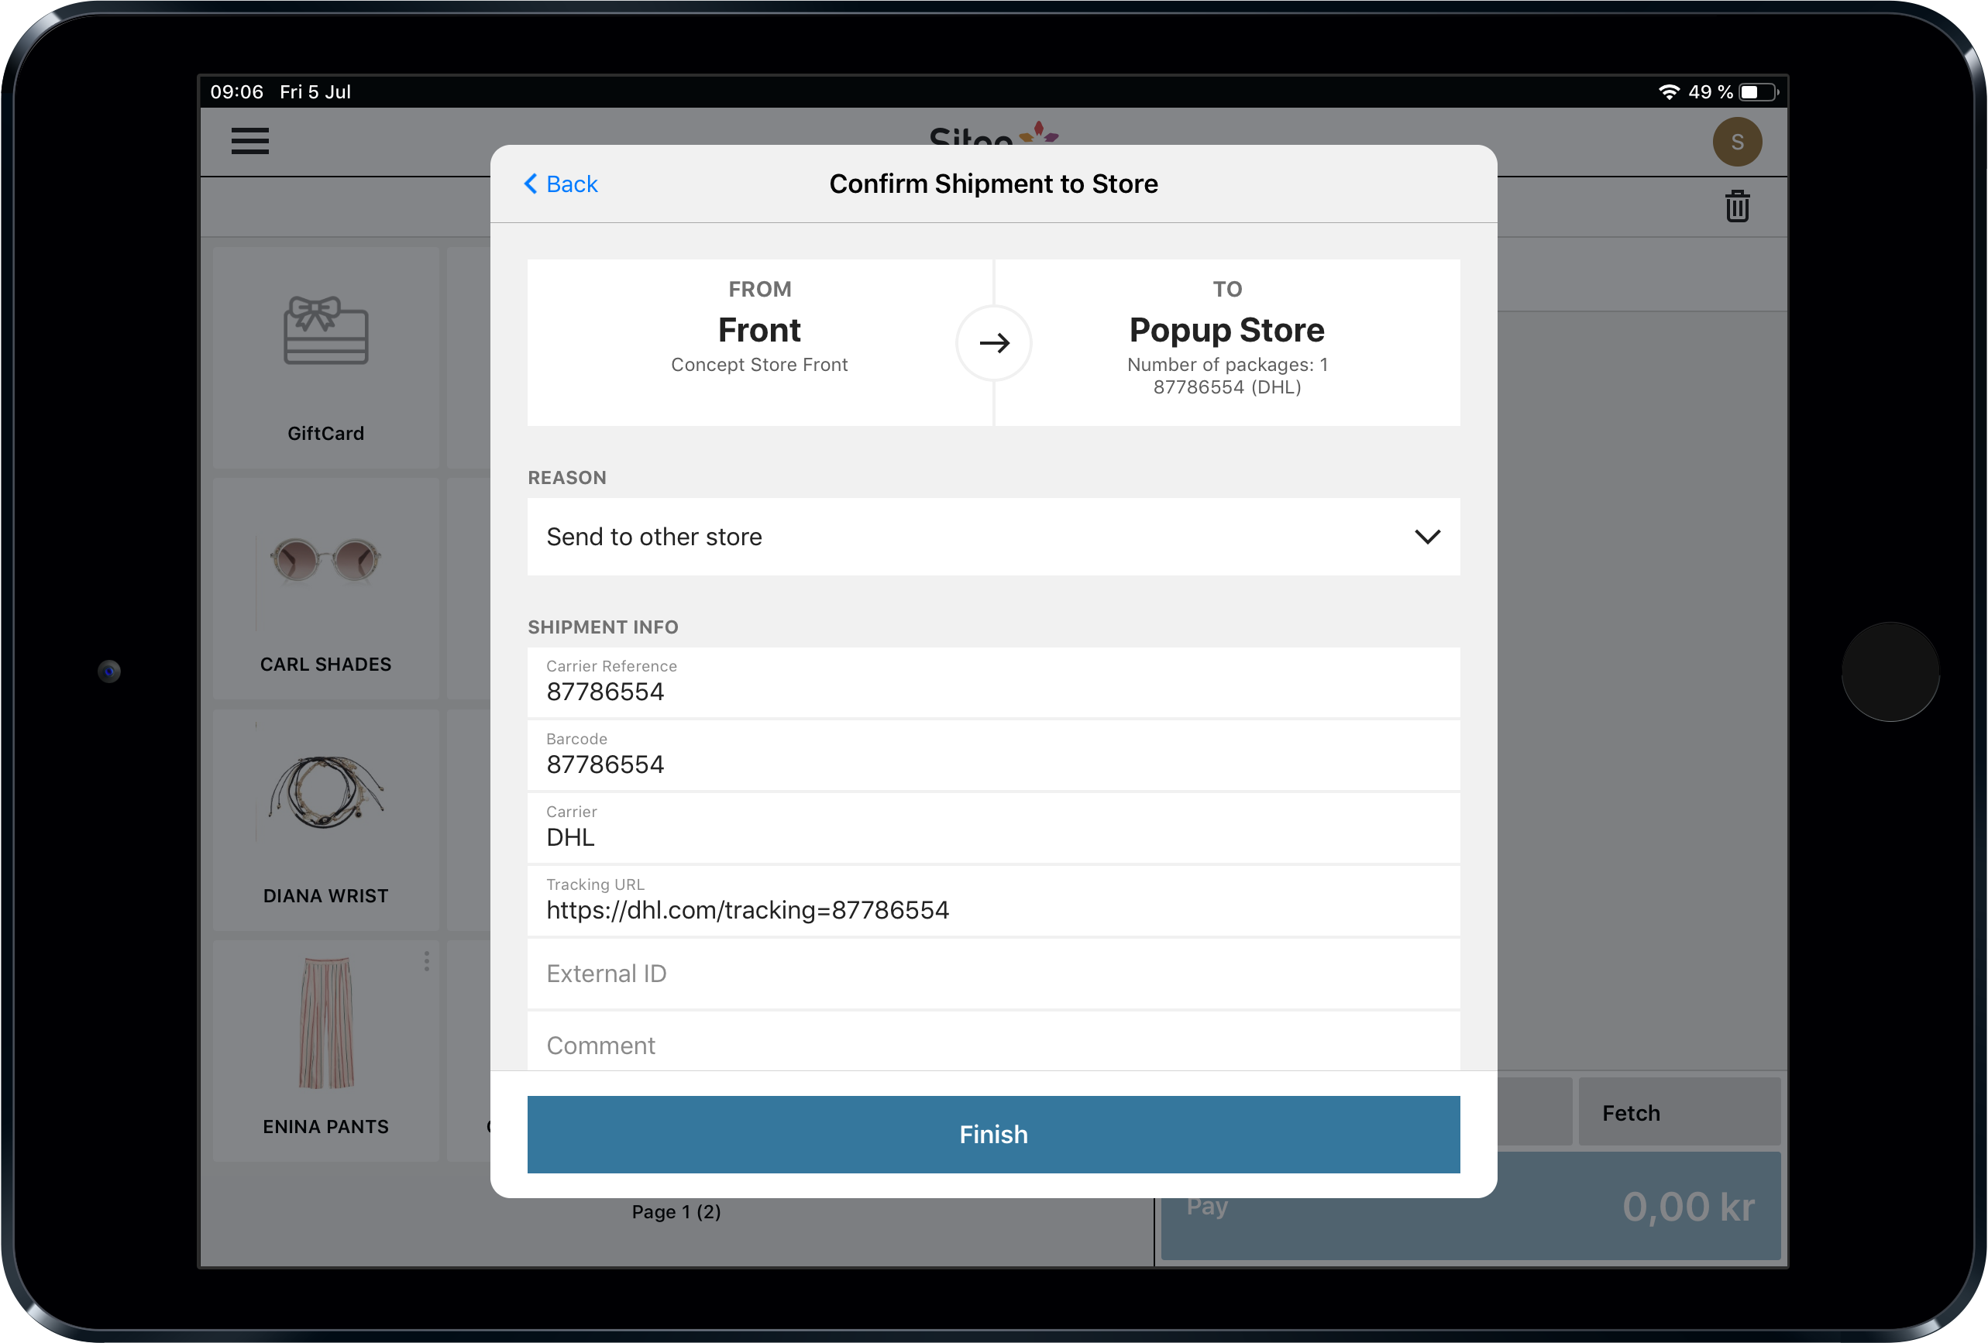Tap the Back chevron link
This screenshot has height=1343, width=1988.
click(x=560, y=184)
